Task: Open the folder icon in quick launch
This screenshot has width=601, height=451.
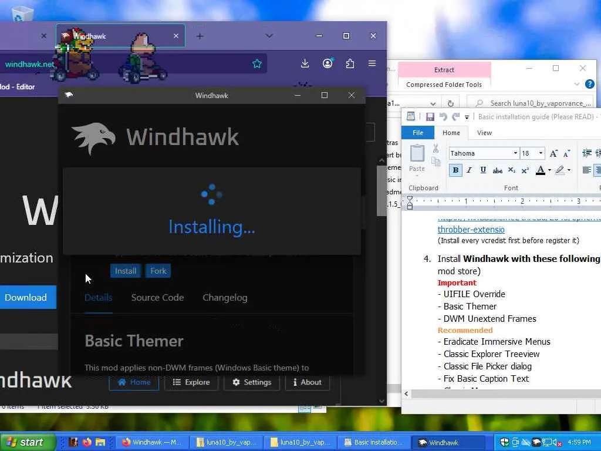Action: 100,442
